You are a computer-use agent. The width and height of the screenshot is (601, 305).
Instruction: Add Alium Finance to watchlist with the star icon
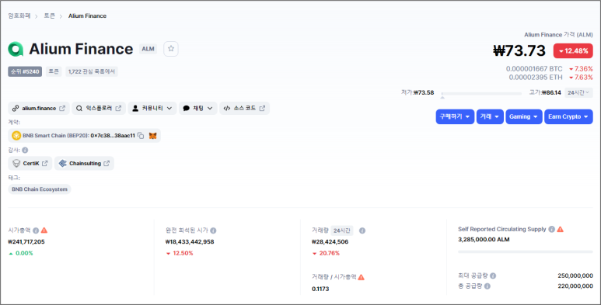(x=171, y=49)
